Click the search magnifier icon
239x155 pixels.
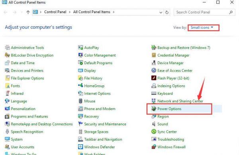tap(231, 12)
